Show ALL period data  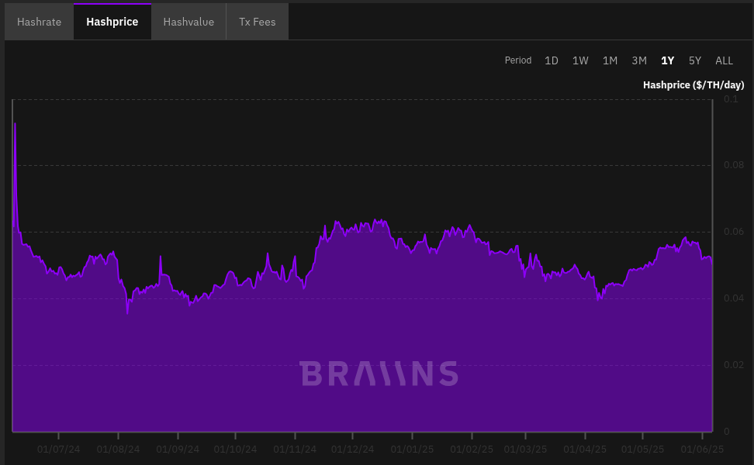point(725,60)
